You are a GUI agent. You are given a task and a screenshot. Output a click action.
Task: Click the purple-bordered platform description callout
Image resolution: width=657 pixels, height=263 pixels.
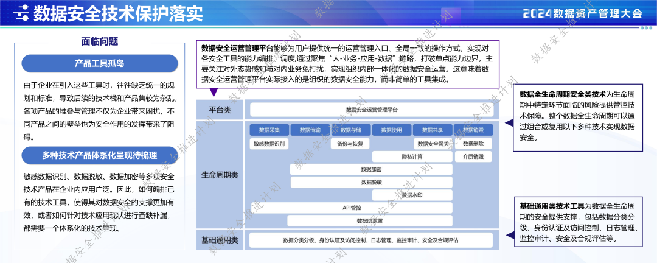[x=348, y=64]
